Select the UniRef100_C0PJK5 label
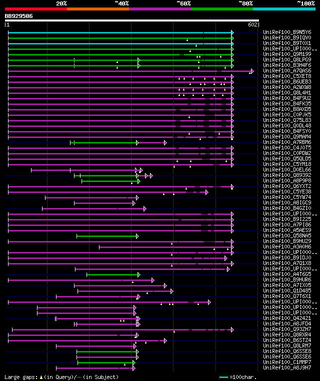The height and width of the screenshot is (381, 320). point(287,114)
